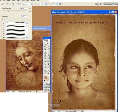Switch to Tool Presets tab in palette well
This screenshot has height=112, width=118.
pos(109,4)
